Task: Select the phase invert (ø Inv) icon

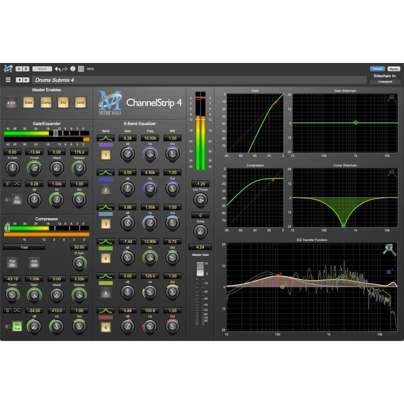Action: (x=11, y=103)
